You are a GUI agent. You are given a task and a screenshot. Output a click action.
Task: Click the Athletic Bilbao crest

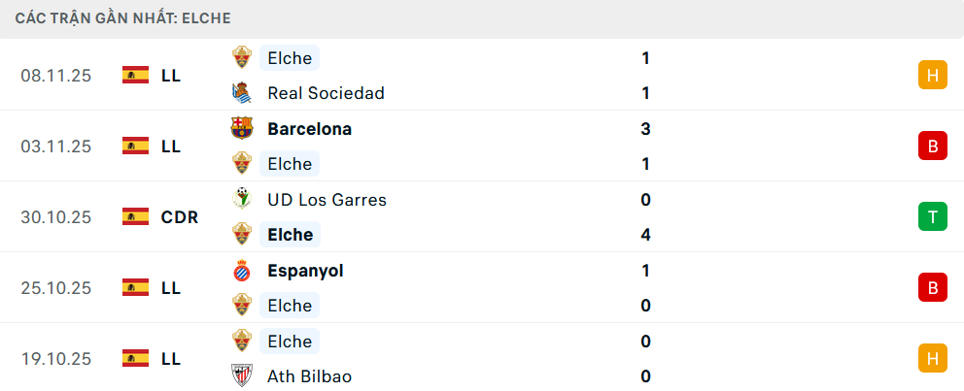(x=242, y=376)
